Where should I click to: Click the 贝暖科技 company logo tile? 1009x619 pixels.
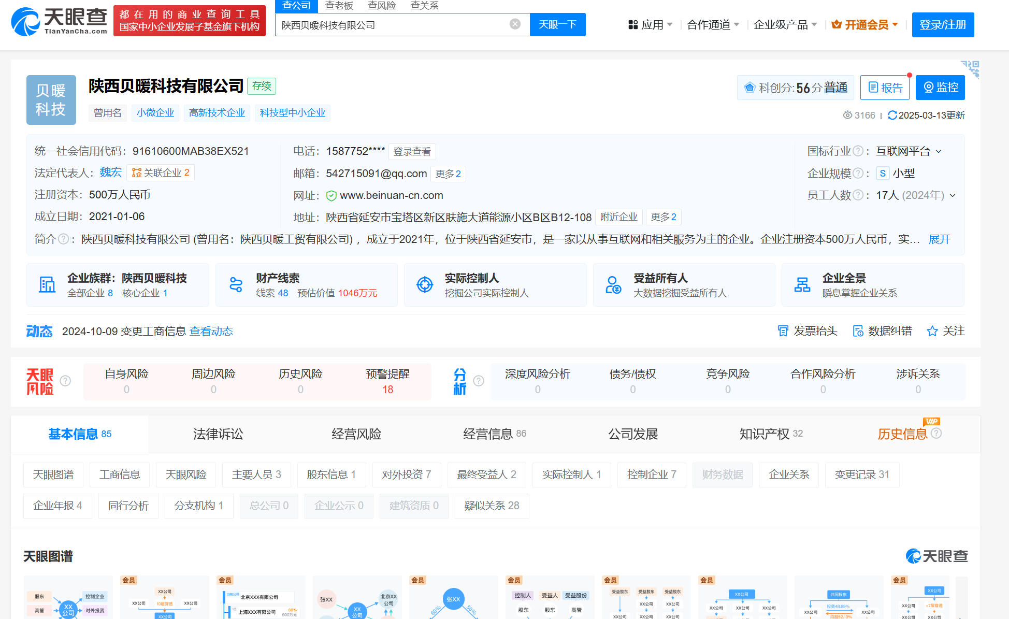(51, 100)
